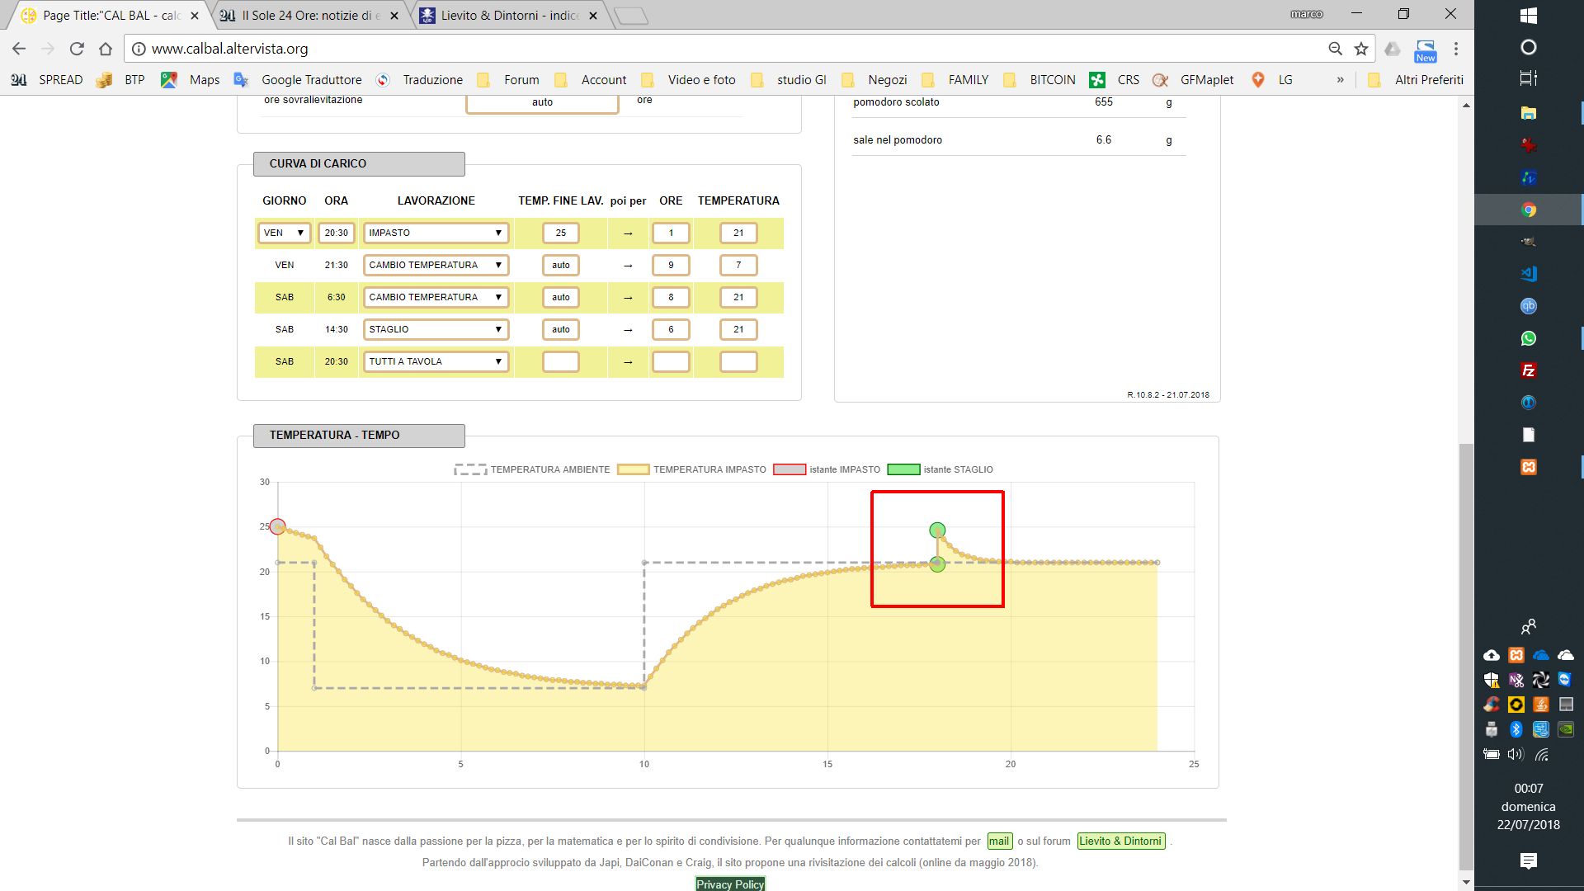Click the mail contact link
This screenshot has width=1584, height=891.
pyautogui.click(x=999, y=841)
